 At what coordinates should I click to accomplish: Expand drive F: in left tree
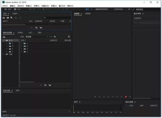click(x=7, y=51)
